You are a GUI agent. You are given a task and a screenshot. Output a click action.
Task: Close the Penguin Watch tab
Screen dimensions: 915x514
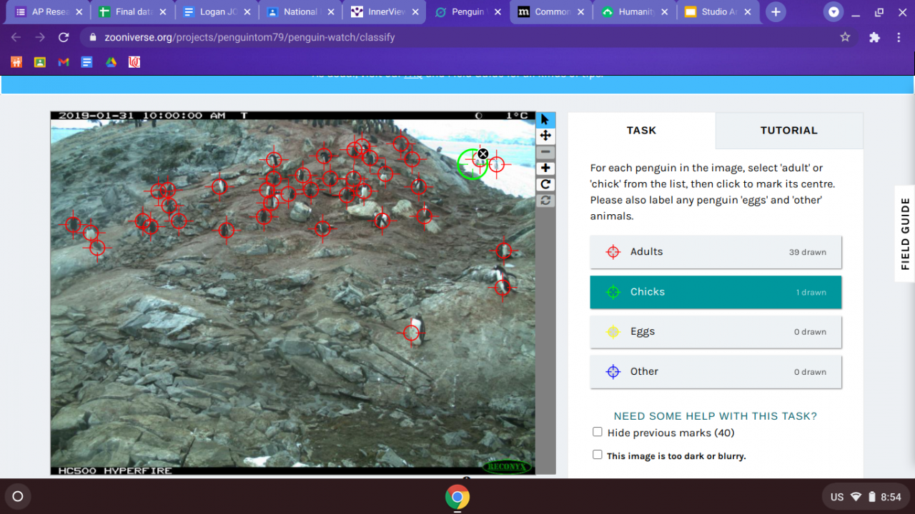497,12
